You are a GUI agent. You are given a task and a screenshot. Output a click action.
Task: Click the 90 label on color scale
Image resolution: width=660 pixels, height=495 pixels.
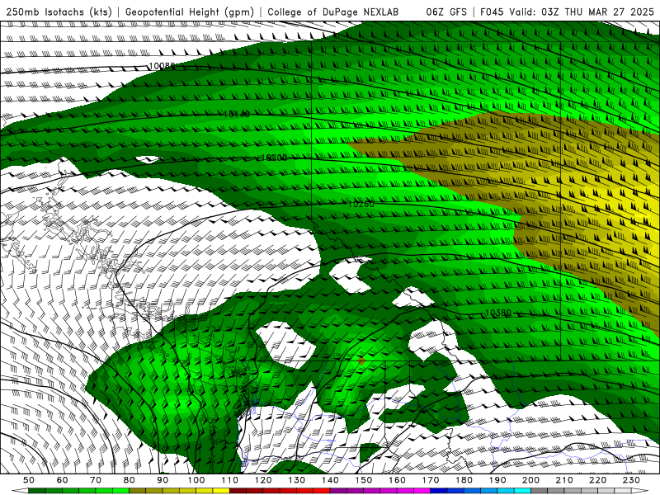(163, 480)
